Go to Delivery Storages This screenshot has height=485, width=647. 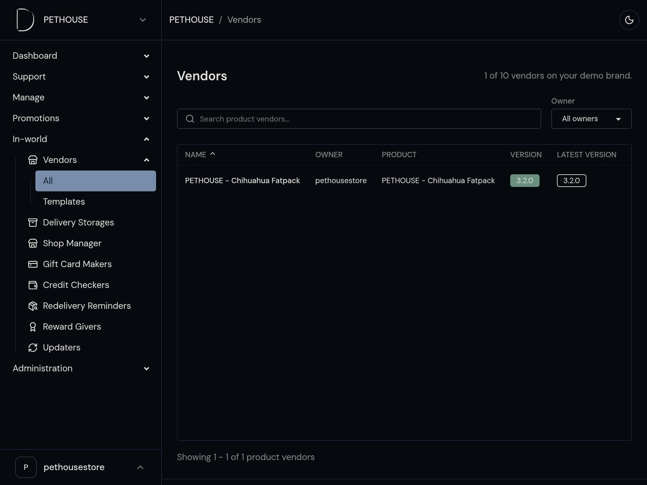click(x=78, y=223)
